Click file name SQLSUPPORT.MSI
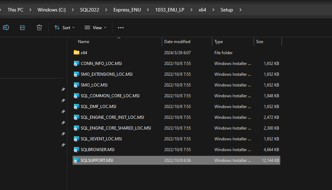 click(97, 160)
